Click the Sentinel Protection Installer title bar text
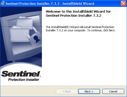The width and height of the screenshot is (127, 97). pos(50,4)
